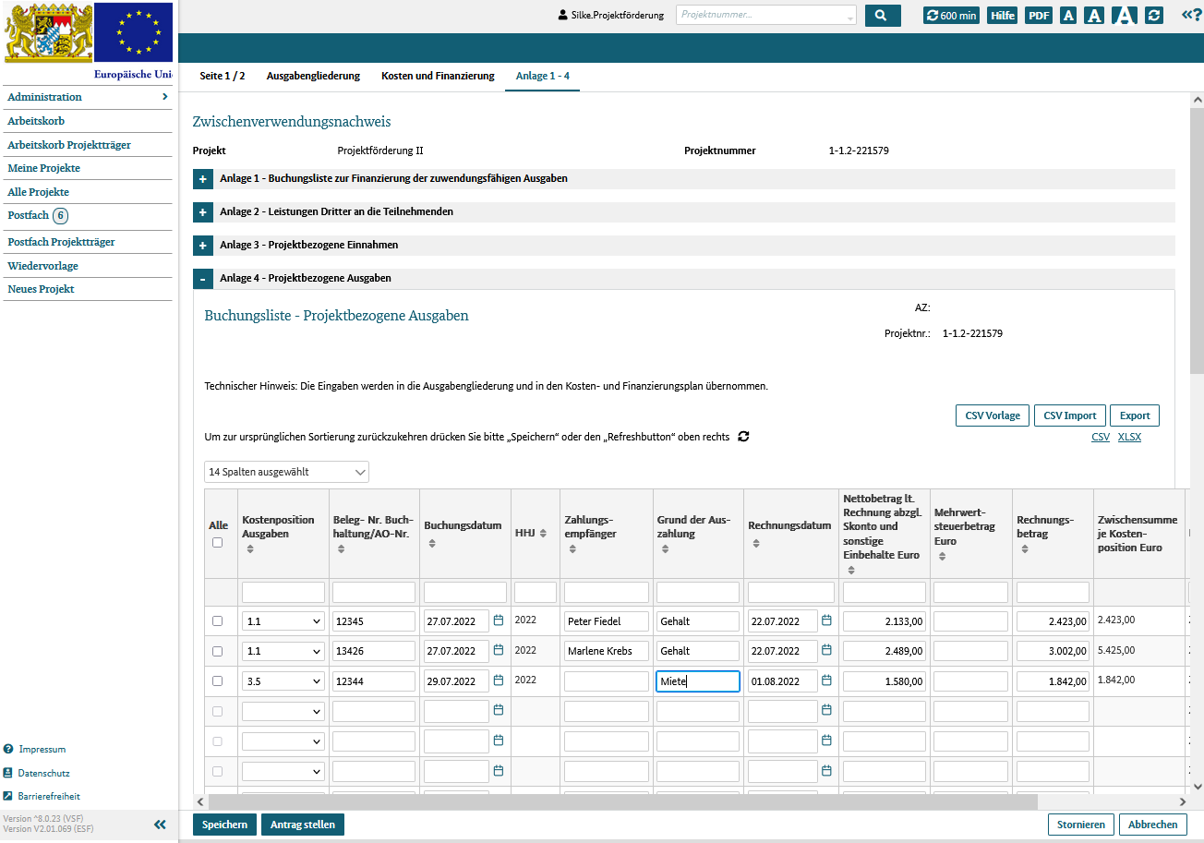Screen dimensions: 1204x843
Task: Open Postfach with 6 messages
Action: coord(37,215)
